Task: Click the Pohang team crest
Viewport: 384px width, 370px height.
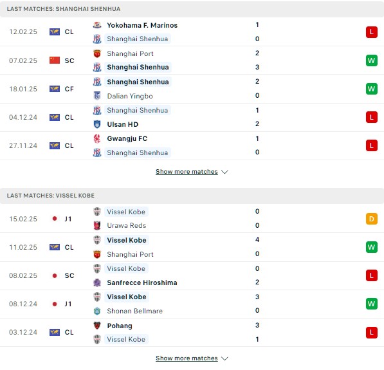Action: pyautogui.click(x=97, y=326)
